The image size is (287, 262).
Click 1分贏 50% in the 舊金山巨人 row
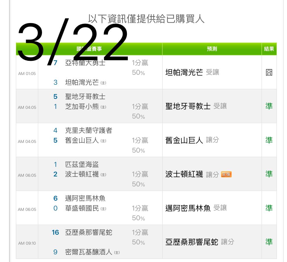(x=140, y=145)
